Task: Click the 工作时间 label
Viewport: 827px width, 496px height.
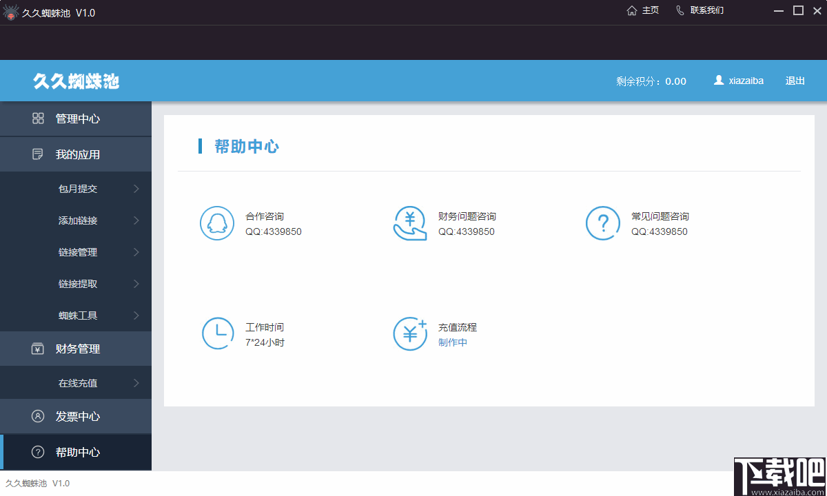Action: coord(265,327)
